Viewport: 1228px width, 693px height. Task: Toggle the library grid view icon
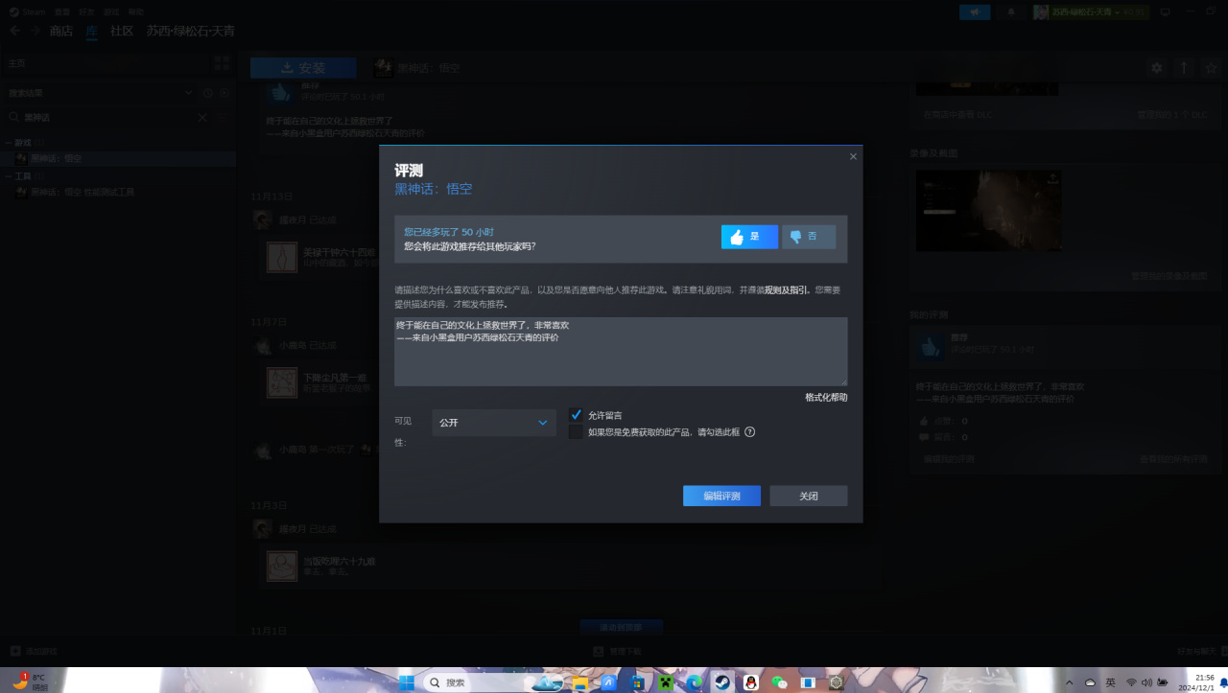click(223, 63)
